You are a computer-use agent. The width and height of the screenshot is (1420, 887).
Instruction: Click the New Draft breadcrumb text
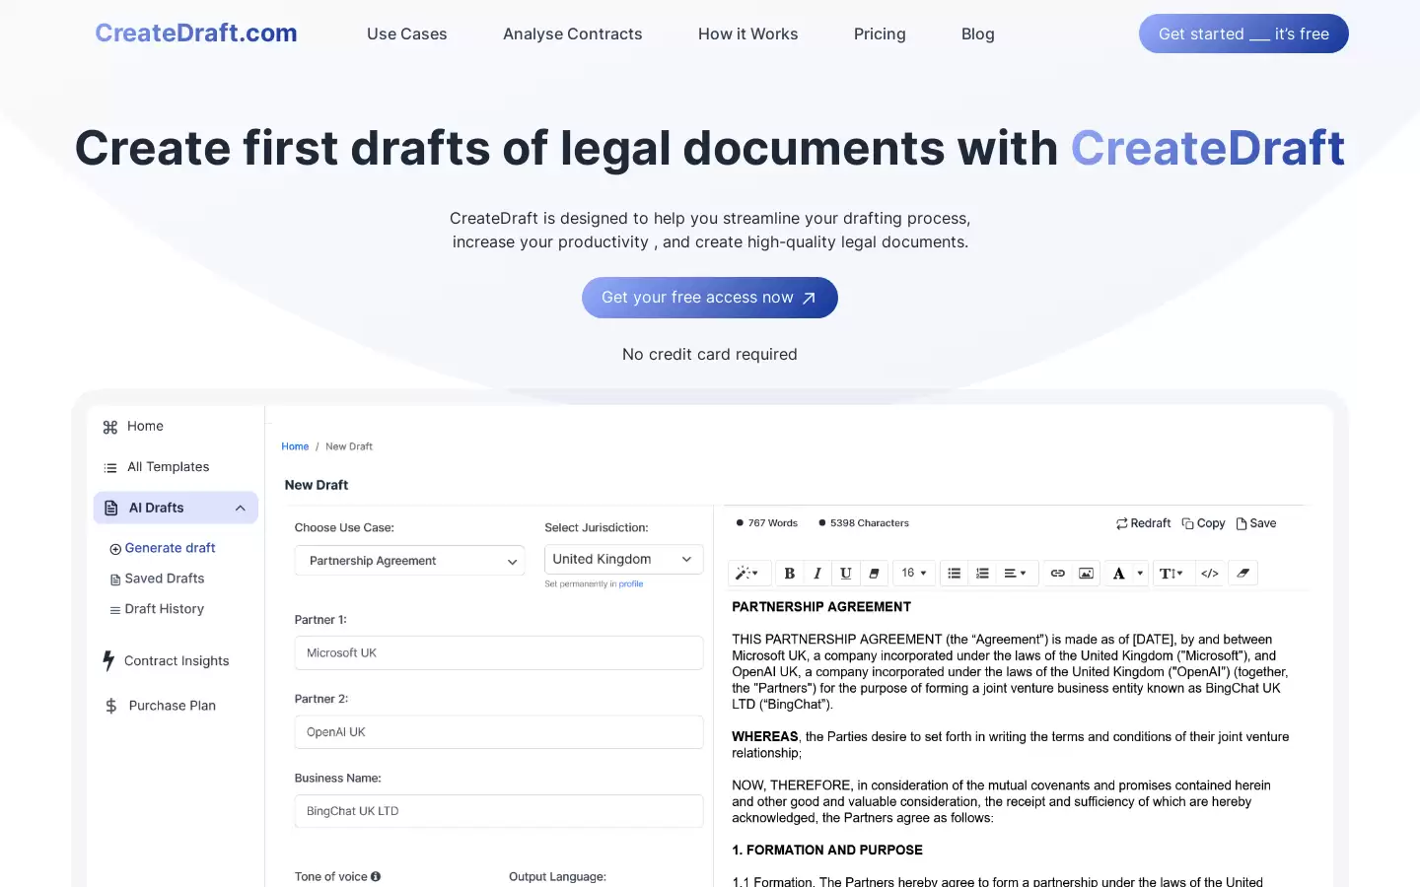(349, 446)
